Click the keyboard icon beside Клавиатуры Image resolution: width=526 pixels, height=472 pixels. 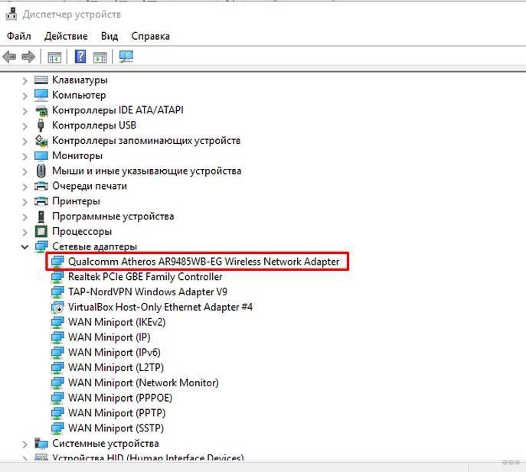(41, 80)
